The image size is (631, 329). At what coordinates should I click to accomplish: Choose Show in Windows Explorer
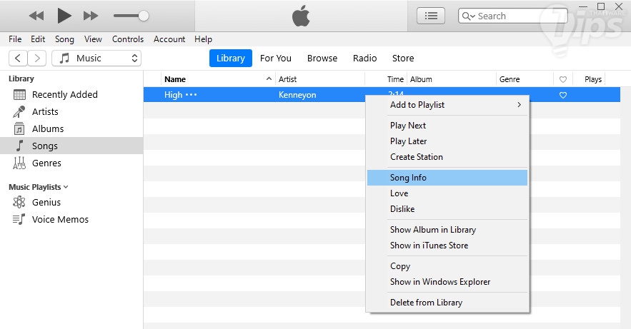[x=447, y=282]
